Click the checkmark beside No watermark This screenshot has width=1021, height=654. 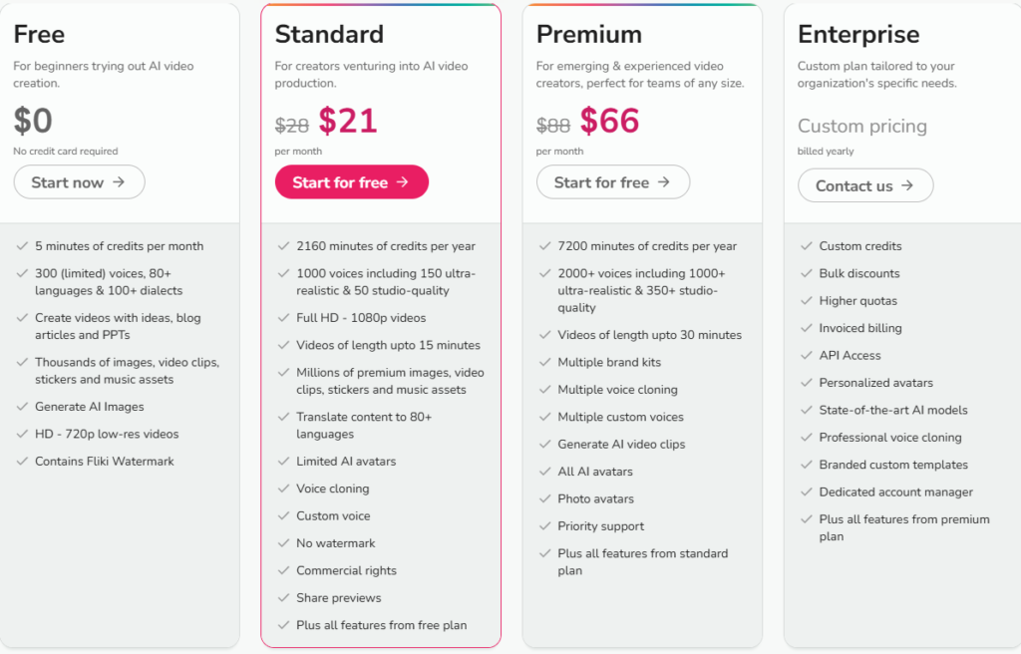284,543
